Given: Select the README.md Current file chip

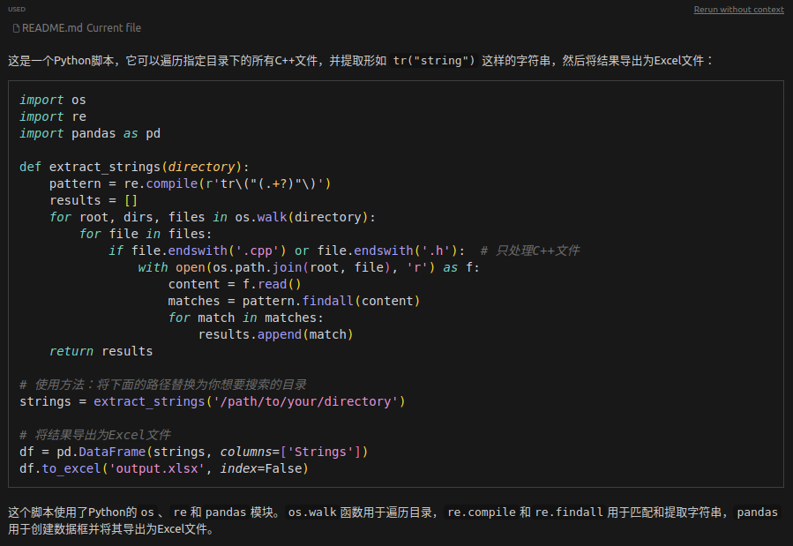Looking at the screenshot, I should (77, 27).
